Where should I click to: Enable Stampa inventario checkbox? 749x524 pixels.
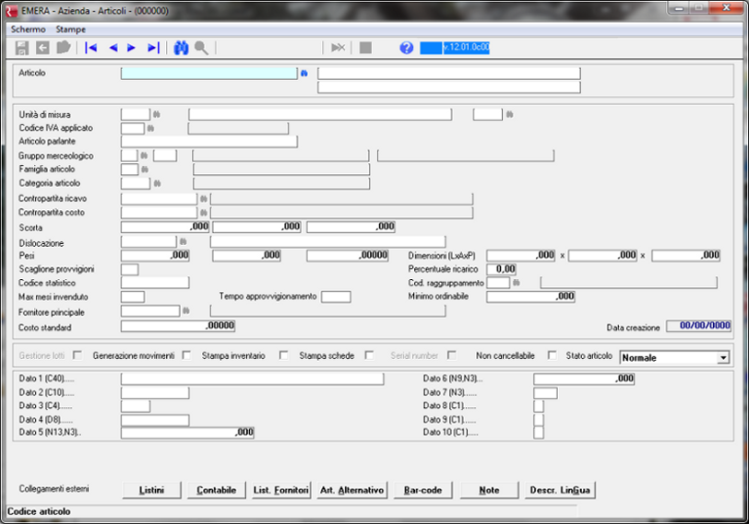[x=283, y=355]
